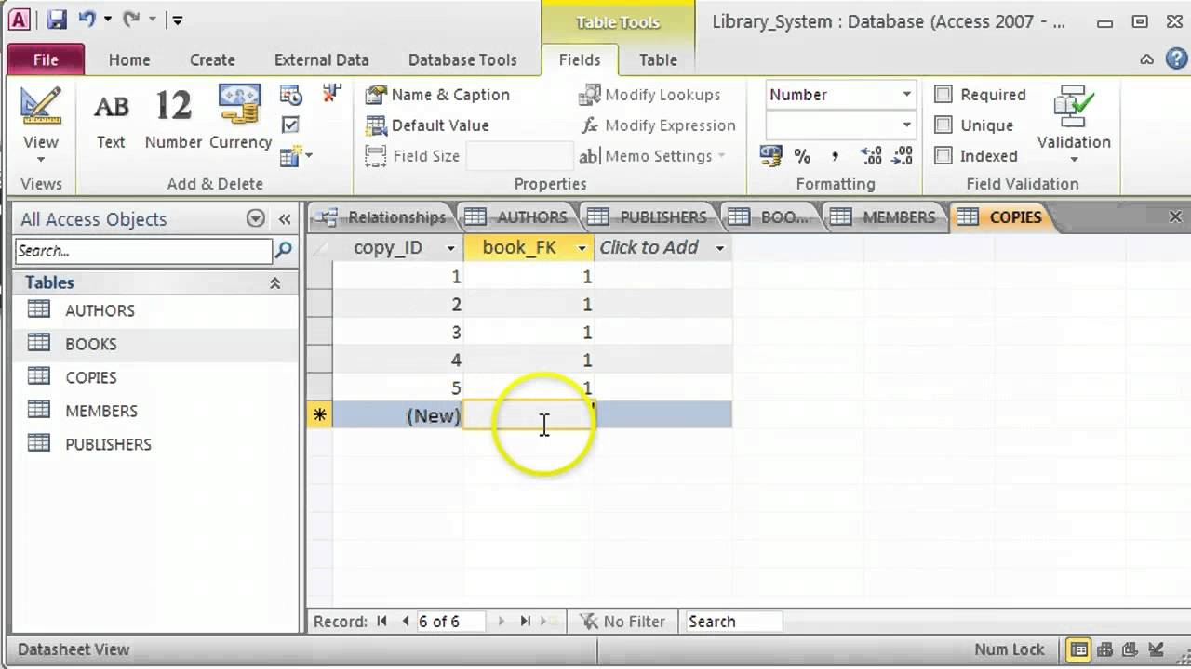Switch to MEMBERS document tab

pyautogui.click(x=883, y=217)
